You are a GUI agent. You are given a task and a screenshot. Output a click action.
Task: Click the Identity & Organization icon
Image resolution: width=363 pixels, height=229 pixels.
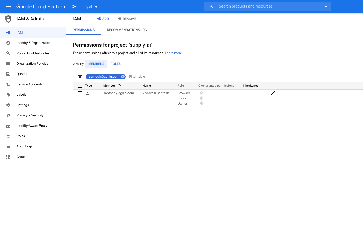coord(8,43)
